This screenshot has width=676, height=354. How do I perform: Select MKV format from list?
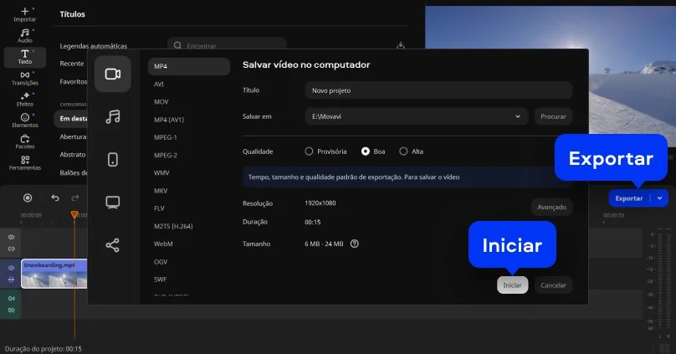(x=161, y=190)
